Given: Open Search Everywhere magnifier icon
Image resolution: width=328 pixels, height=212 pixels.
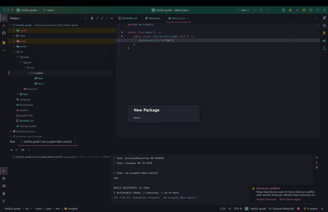Looking at the screenshot, I should pos(317,10).
